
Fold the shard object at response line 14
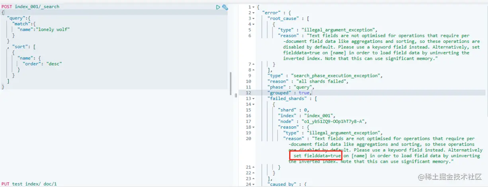point(254,104)
